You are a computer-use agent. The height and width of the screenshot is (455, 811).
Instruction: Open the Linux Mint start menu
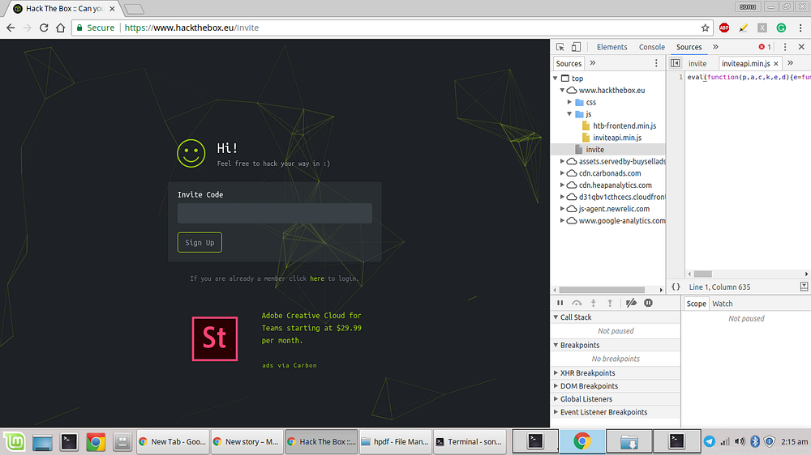pyautogui.click(x=15, y=441)
